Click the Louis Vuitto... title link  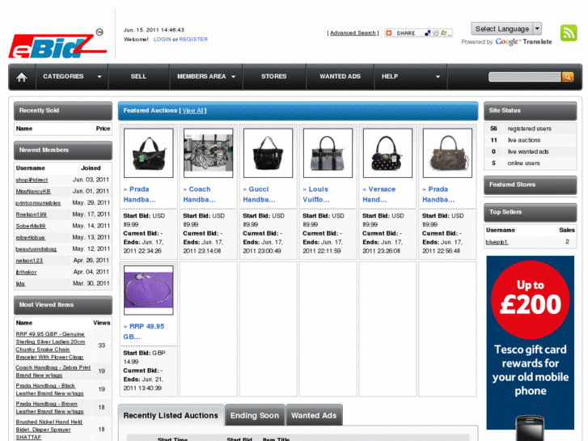pos(316,194)
